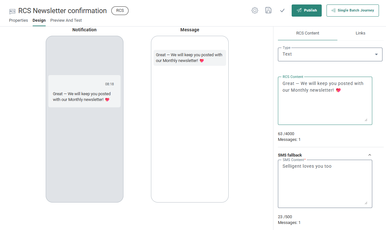Click the RCS message icon beside the title
The width and height of the screenshot is (386, 230).
[12, 11]
